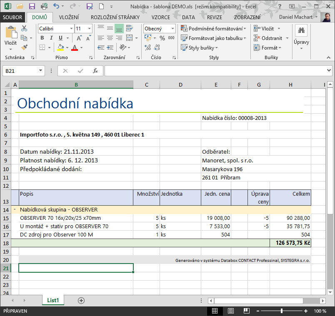Cut selection with the scissors icon
335x316 pixels.
pos(24,28)
